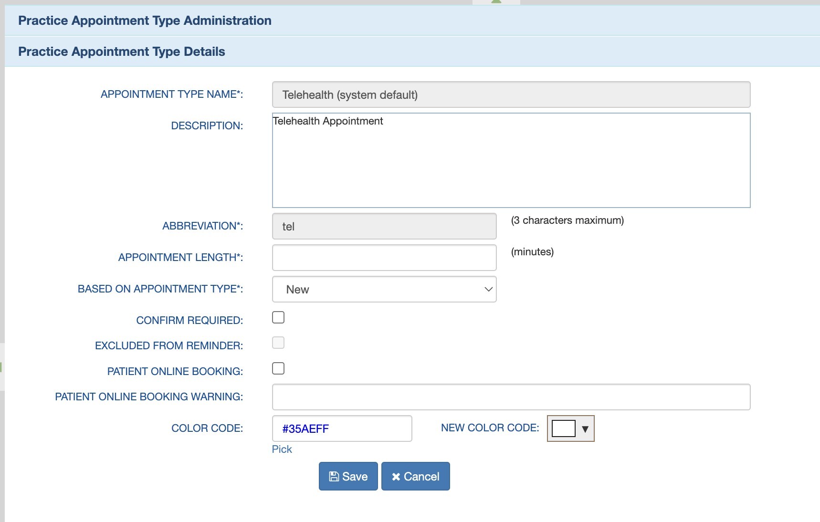Click the white New Color Code swatch
The height and width of the screenshot is (522, 820).
(563, 428)
